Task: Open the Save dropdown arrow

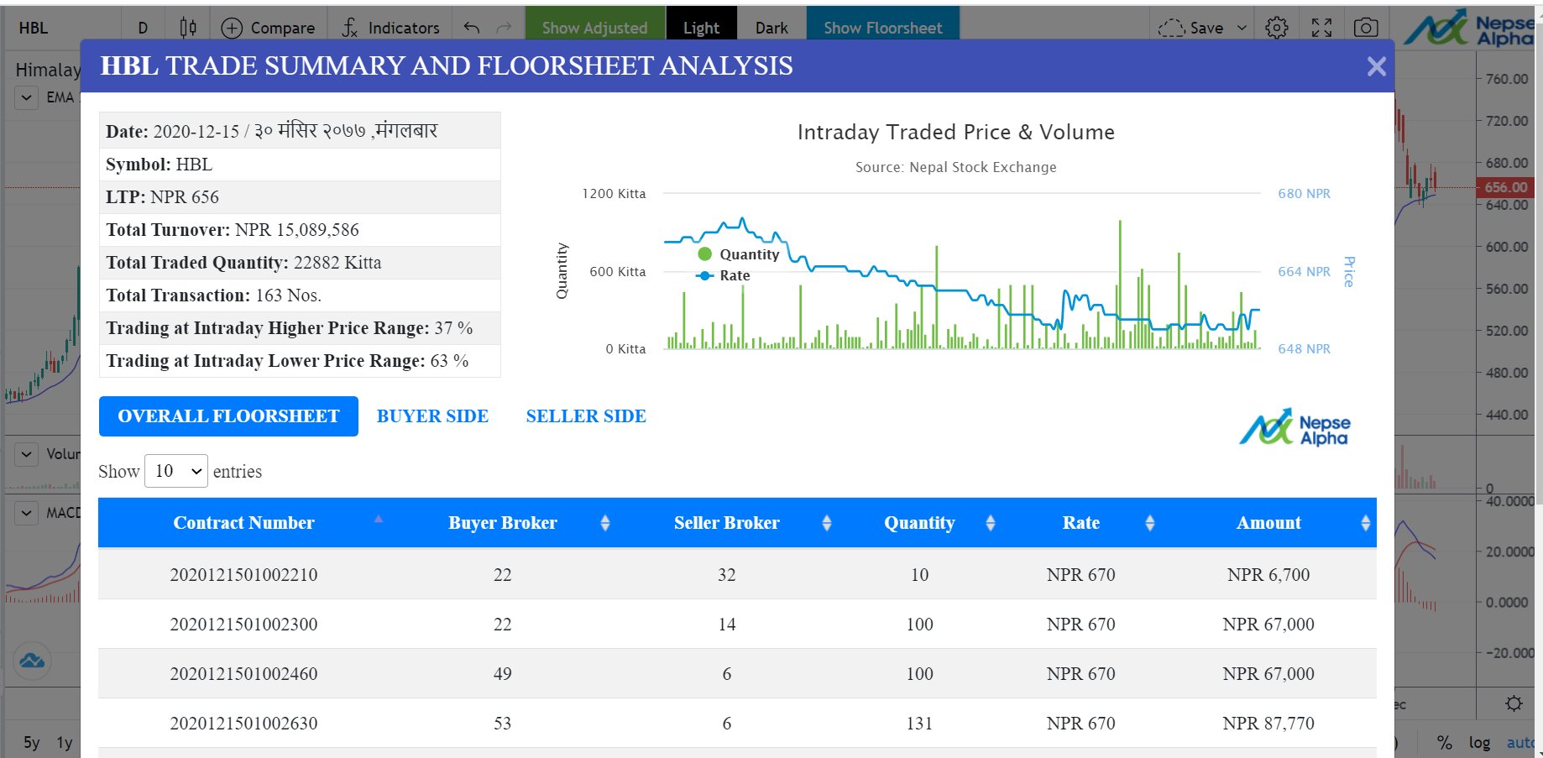Action: [1242, 28]
